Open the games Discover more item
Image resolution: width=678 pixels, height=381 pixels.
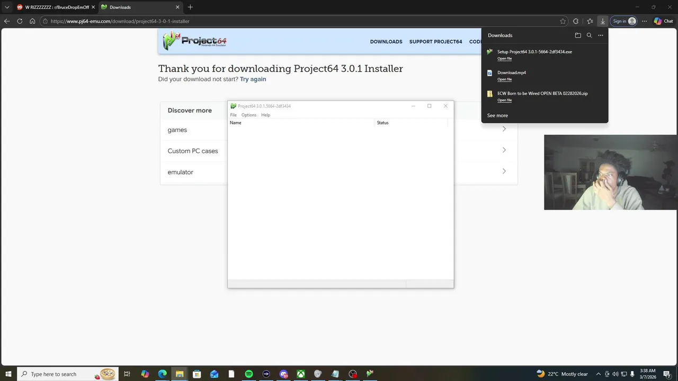point(177,130)
